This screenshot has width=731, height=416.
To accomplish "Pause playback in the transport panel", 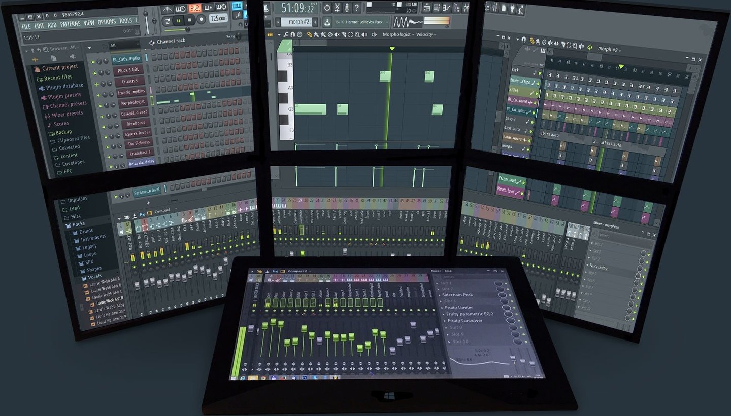I will (x=179, y=20).
